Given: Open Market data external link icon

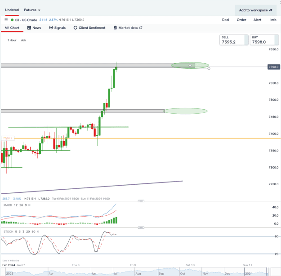Looking at the screenshot, I should [x=141, y=27].
